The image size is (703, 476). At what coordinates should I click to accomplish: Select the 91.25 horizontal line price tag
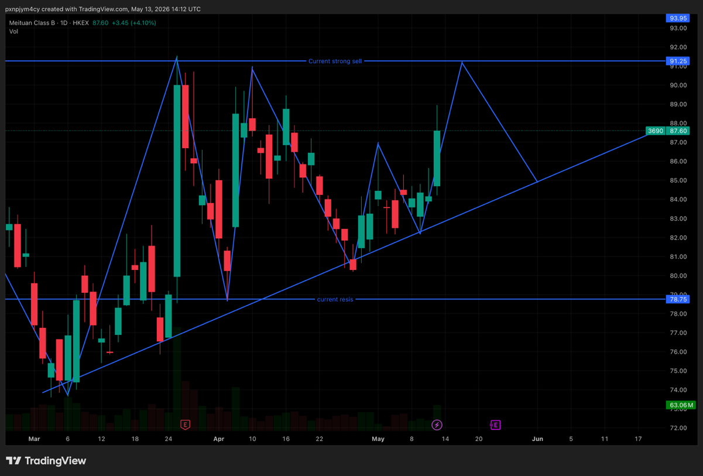(x=678, y=61)
